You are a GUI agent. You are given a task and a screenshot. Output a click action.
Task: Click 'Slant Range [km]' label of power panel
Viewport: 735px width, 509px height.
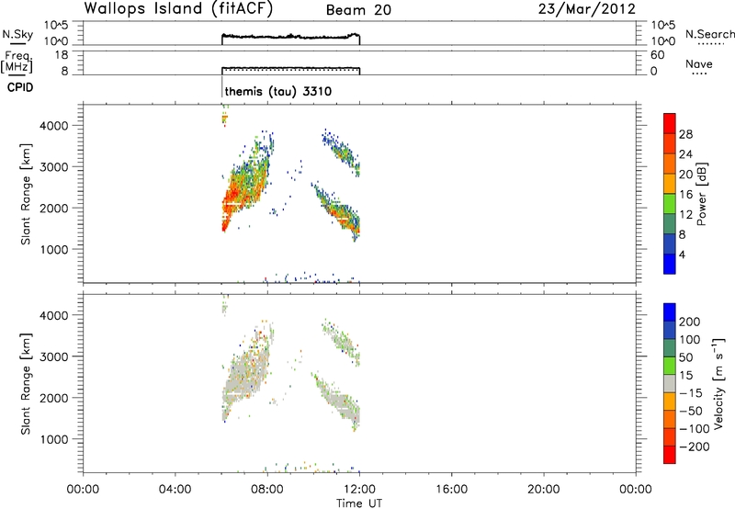26,194
